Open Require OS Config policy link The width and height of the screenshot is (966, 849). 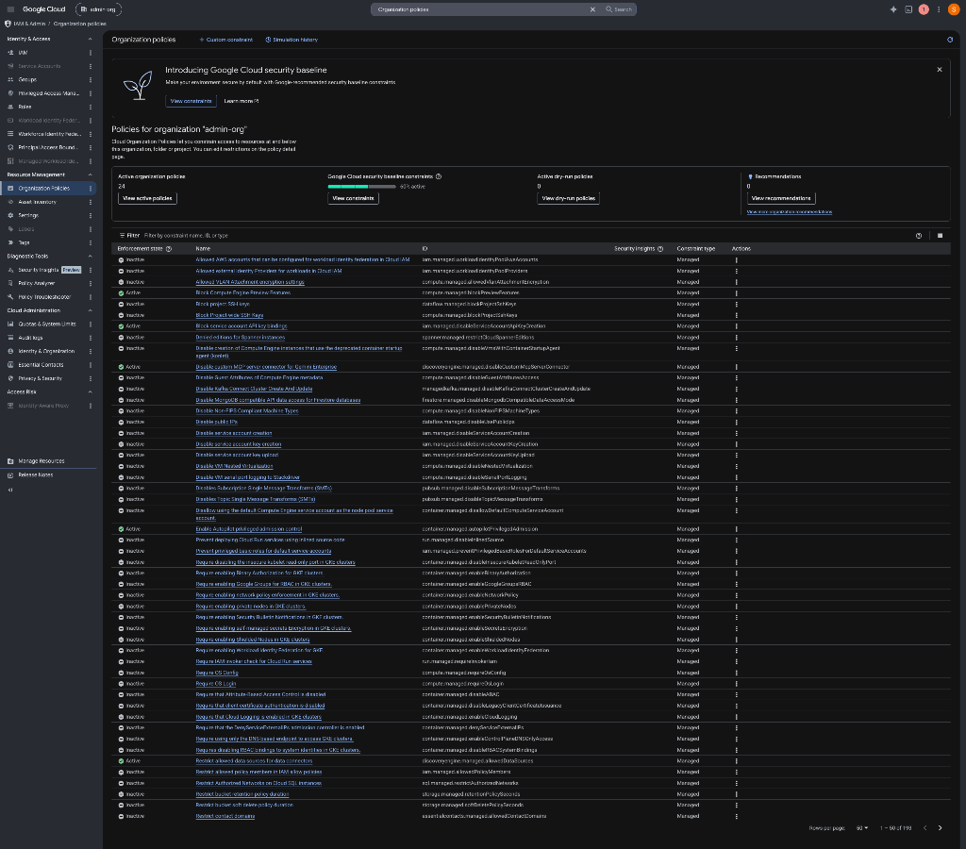(217, 673)
